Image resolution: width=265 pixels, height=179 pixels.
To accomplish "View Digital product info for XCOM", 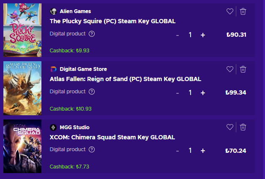I will click(x=92, y=149).
